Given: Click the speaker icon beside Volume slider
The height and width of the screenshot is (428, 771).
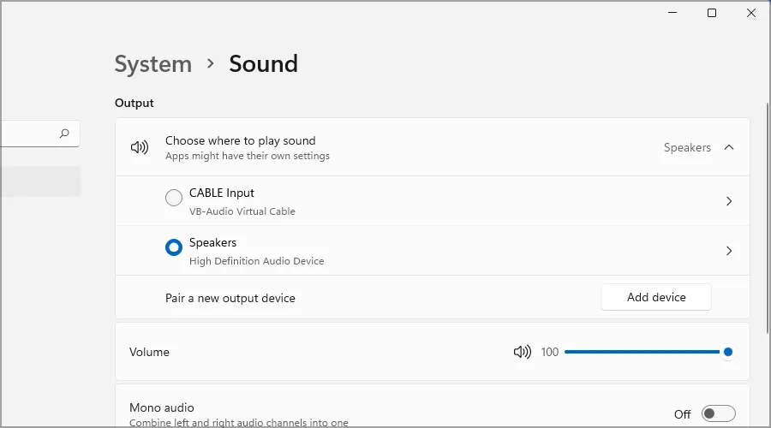Looking at the screenshot, I should point(522,352).
